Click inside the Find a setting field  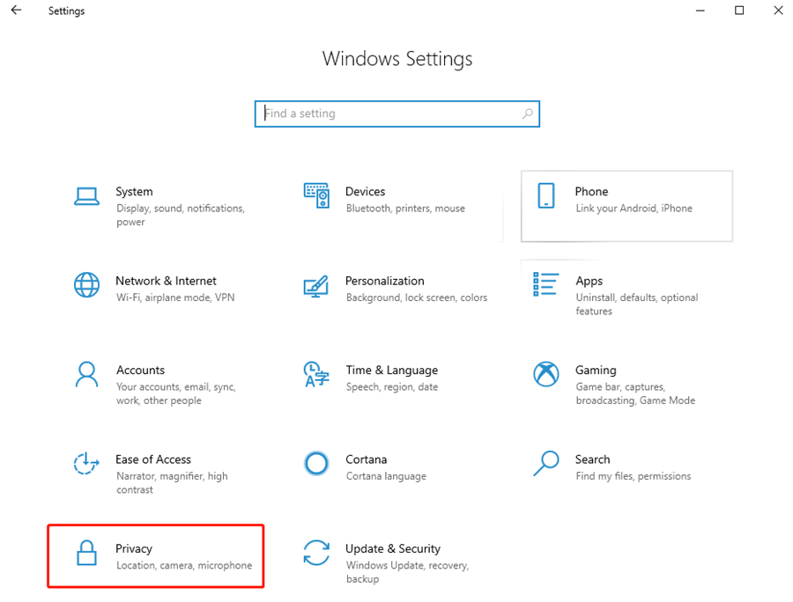pos(397,114)
